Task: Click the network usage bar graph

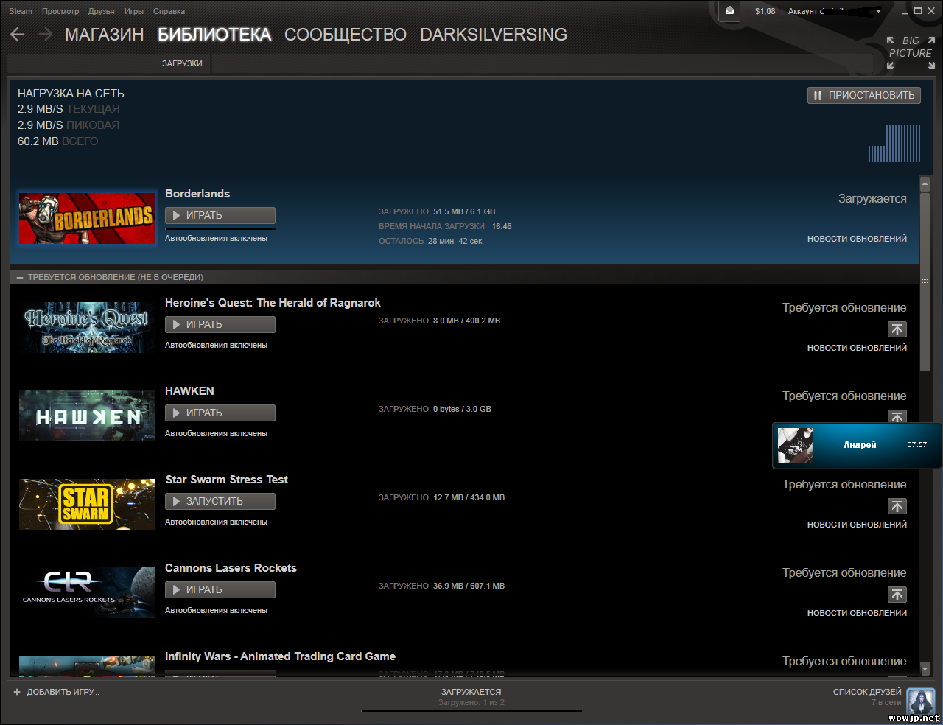Action: click(x=894, y=143)
